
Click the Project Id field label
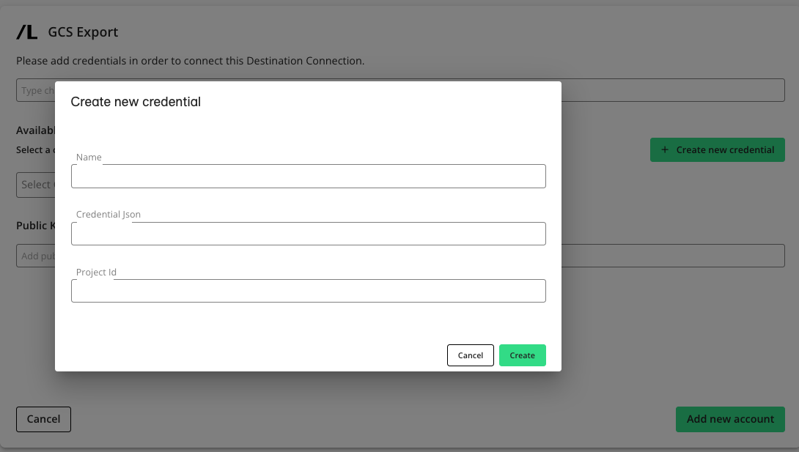[x=96, y=272]
